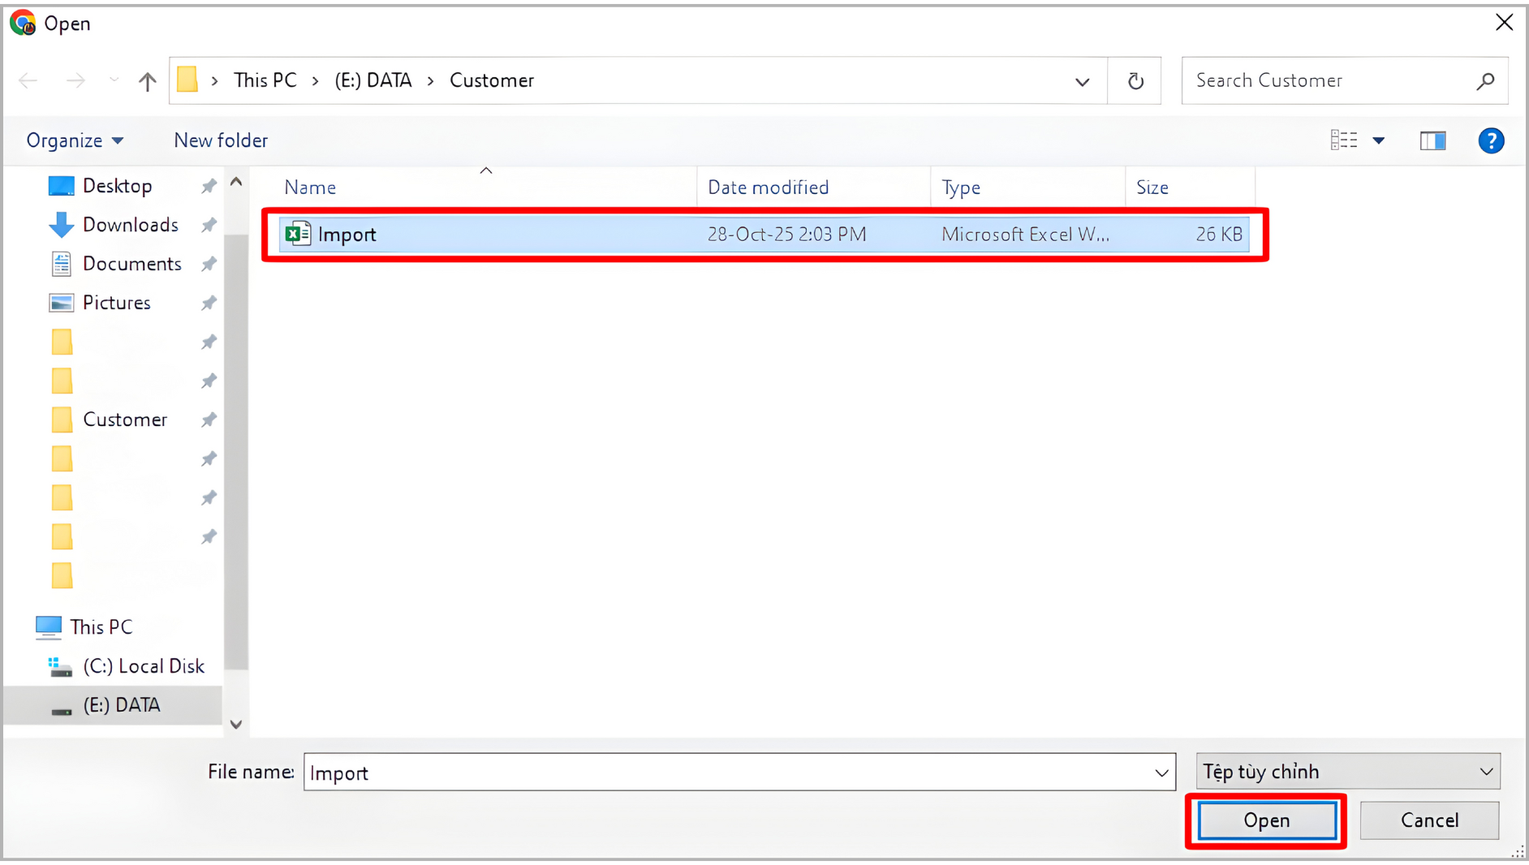Image resolution: width=1529 pixels, height=865 pixels.
Task: Expand the File name suggestions dropdown
Action: coord(1161,773)
